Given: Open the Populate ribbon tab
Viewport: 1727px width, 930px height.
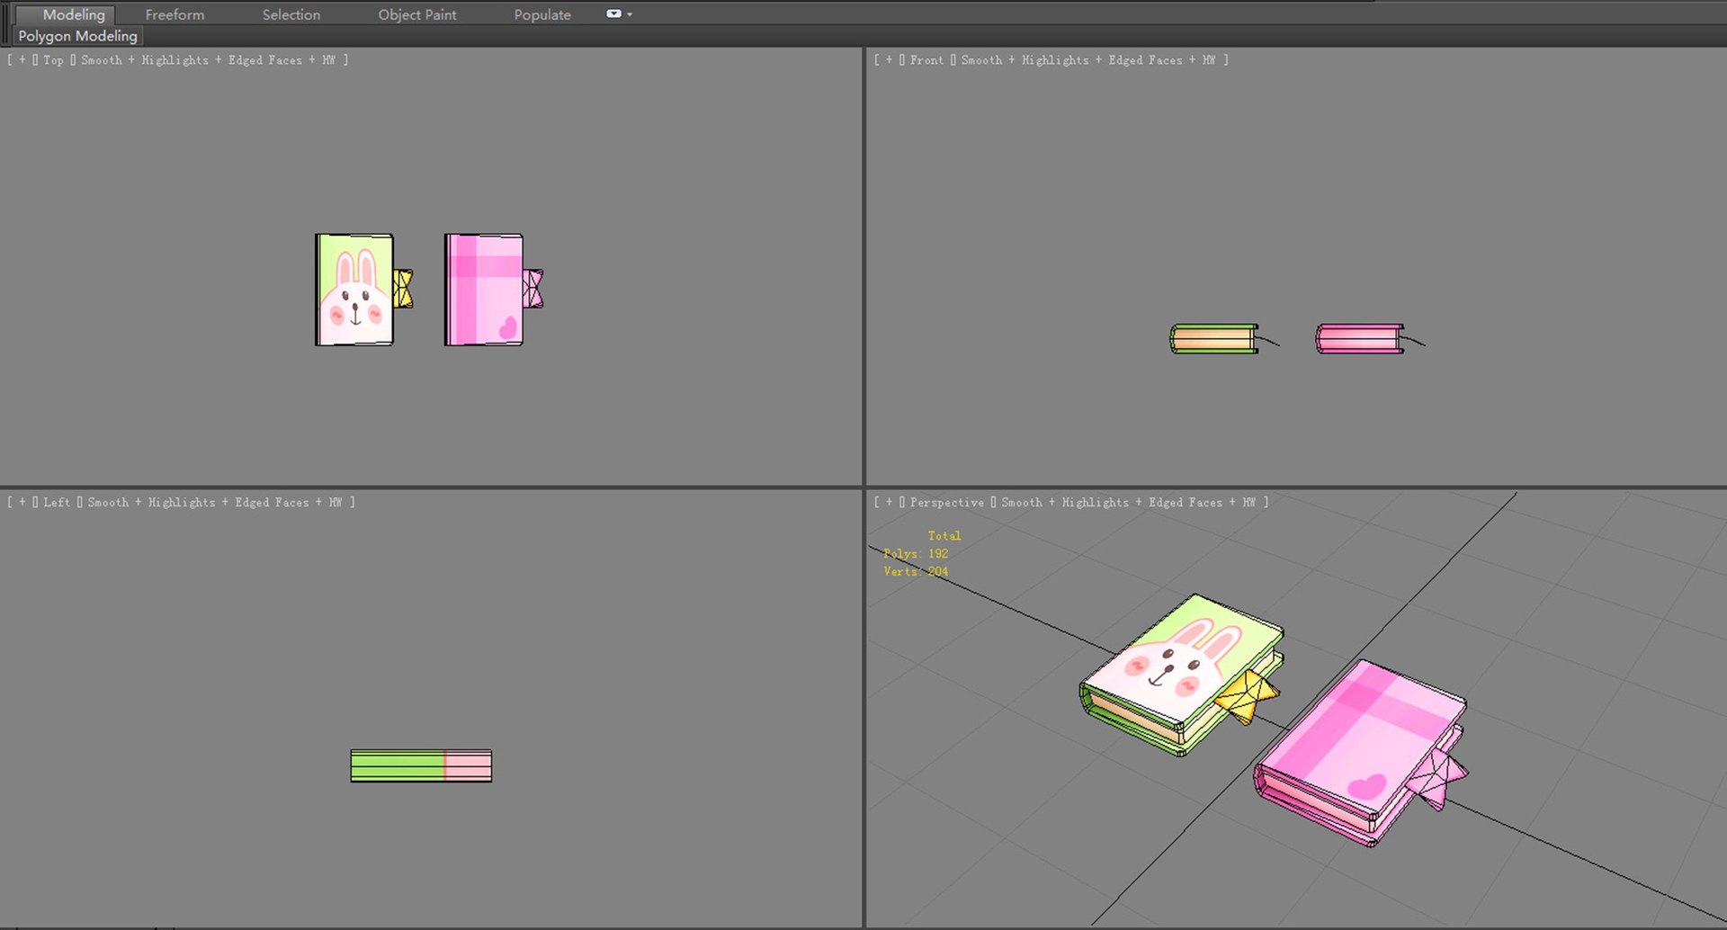Looking at the screenshot, I should coord(542,14).
